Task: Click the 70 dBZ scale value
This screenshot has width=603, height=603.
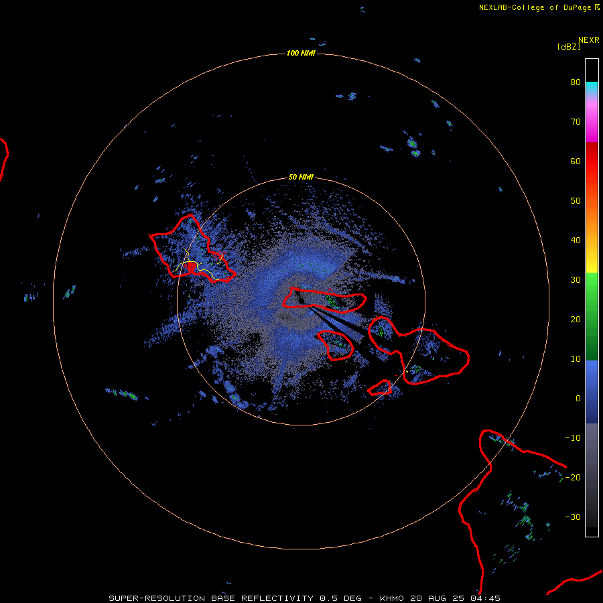Action: point(576,122)
